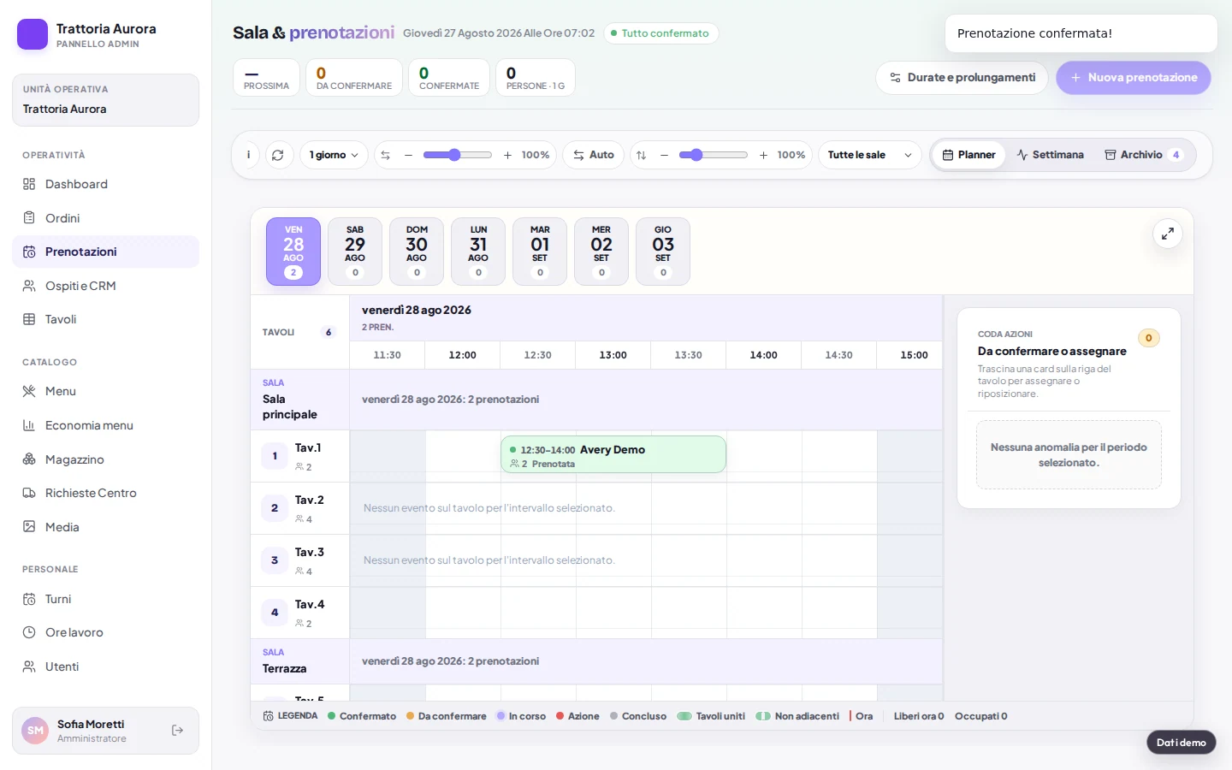Open Richieste Centro

point(105,493)
